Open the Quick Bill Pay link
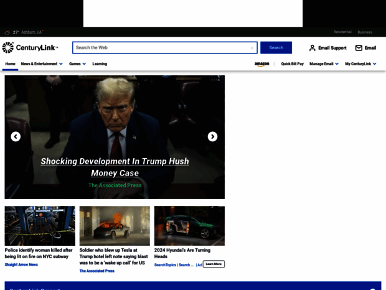The width and height of the screenshot is (386, 290). (292, 63)
